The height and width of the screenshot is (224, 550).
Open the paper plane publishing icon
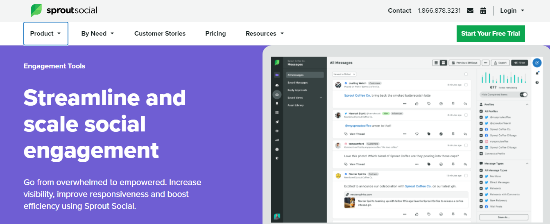[x=277, y=122]
